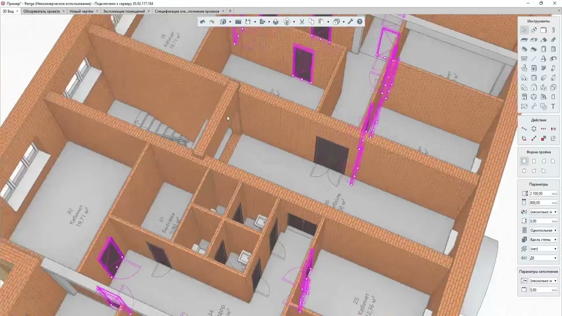Select the Beam tool
562x316 pixels.
click(553, 39)
